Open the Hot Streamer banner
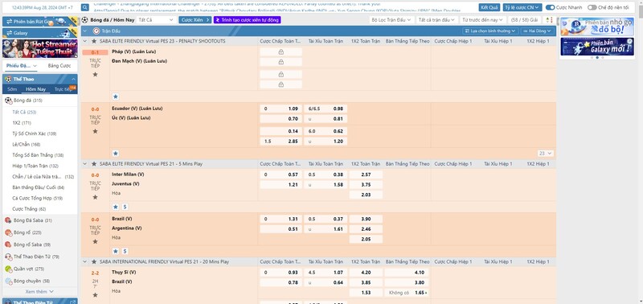Image resolution: width=643 pixels, height=304 pixels. [39, 48]
